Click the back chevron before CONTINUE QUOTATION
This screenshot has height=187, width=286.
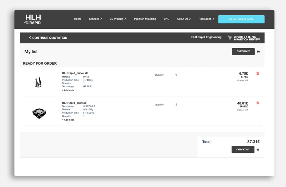[x=30, y=38]
